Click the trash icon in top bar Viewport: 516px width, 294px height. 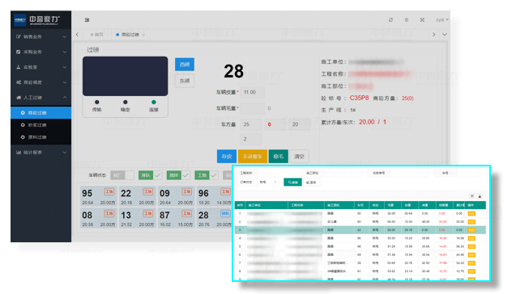coord(407,20)
